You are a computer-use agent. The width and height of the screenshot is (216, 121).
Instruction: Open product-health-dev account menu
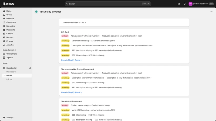click(201, 4)
